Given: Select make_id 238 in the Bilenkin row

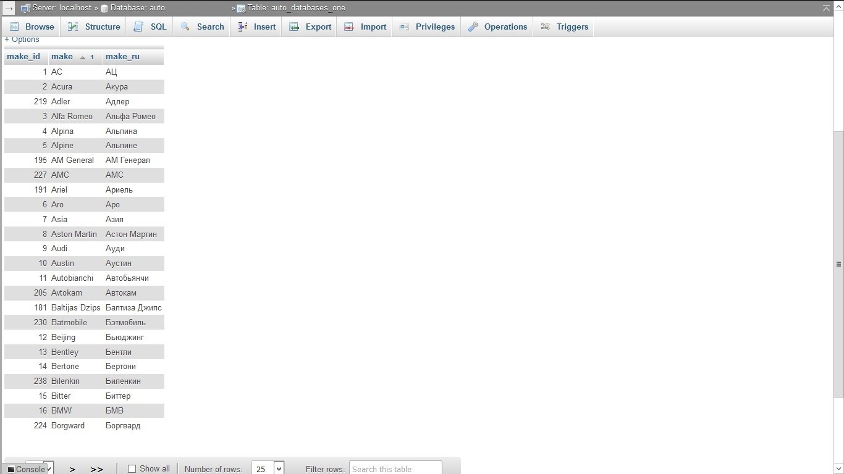Looking at the screenshot, I should click(x=27, y=381).
